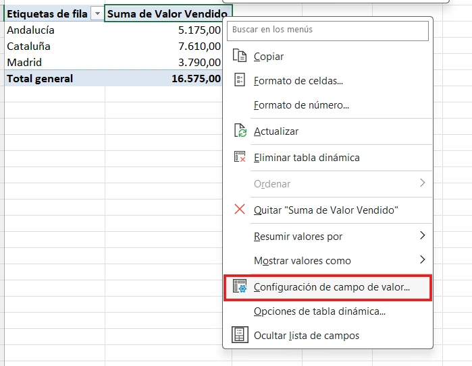Click the Formato de celdas icon
Screen dimensions: 472x366
pos(240,80)
